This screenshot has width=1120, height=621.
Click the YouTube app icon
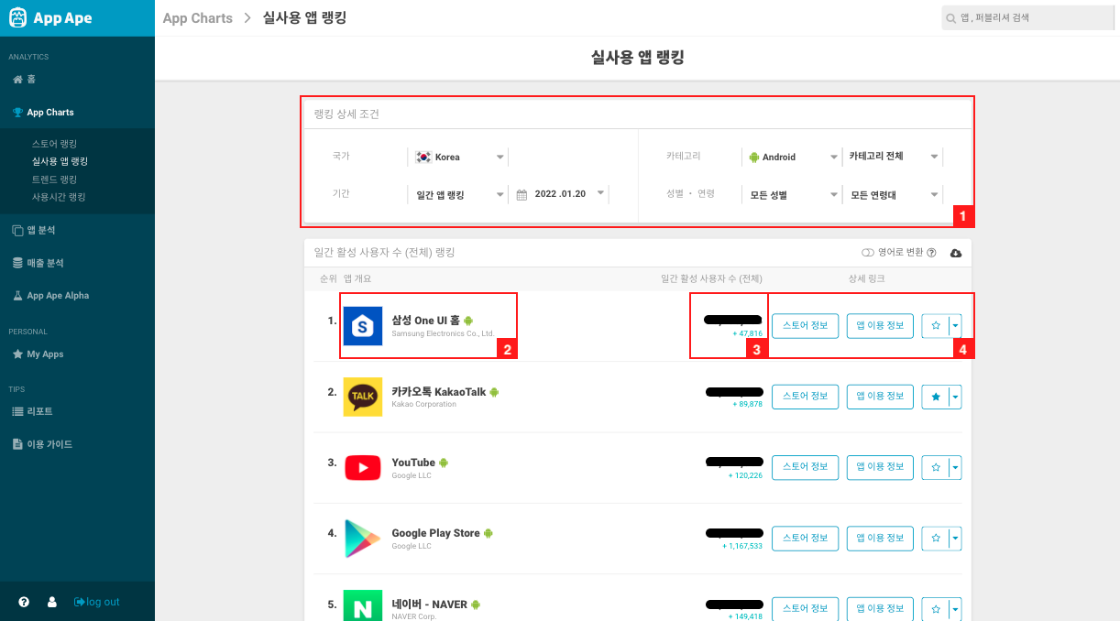(x=363, y=468)
